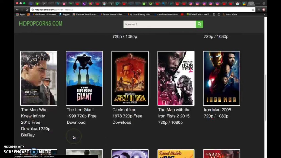This screenshot has height=158, width=281.
Task: Click the HDPOPCORNS.COM site logo
Action: point(41,24)
